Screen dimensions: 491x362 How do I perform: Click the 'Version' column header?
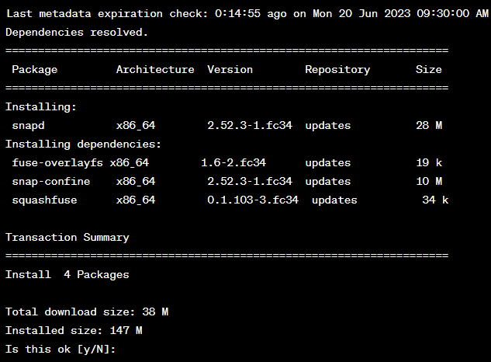(230, 70)
